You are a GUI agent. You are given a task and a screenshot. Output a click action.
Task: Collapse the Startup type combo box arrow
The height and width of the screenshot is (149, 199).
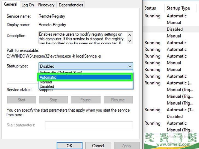[130, 66]
